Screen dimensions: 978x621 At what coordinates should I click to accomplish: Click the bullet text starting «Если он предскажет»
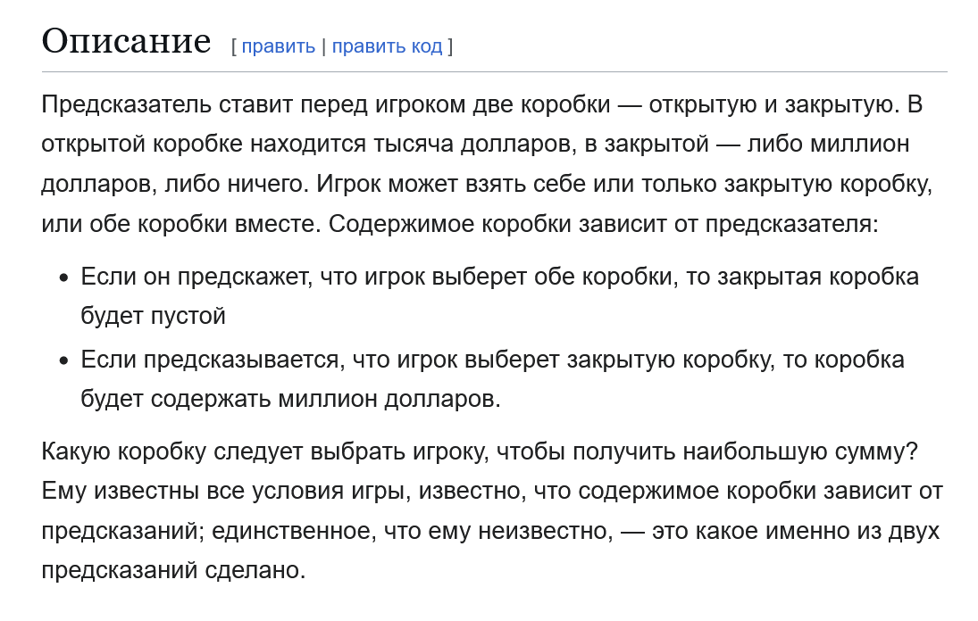click(x=499, y=296)
